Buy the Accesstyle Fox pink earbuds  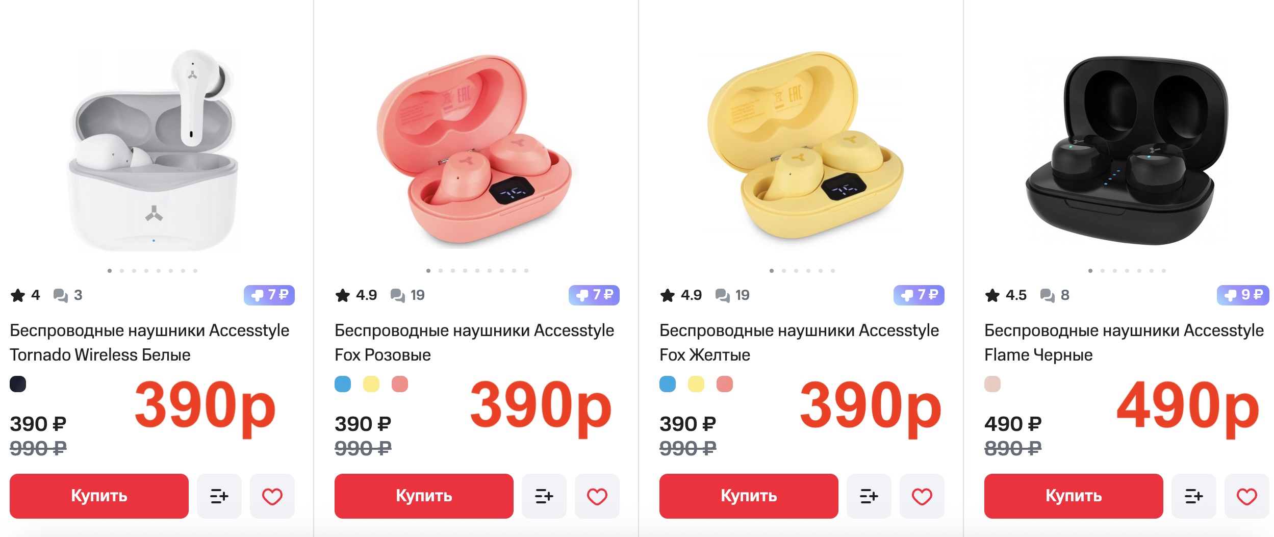coord(424,496)
